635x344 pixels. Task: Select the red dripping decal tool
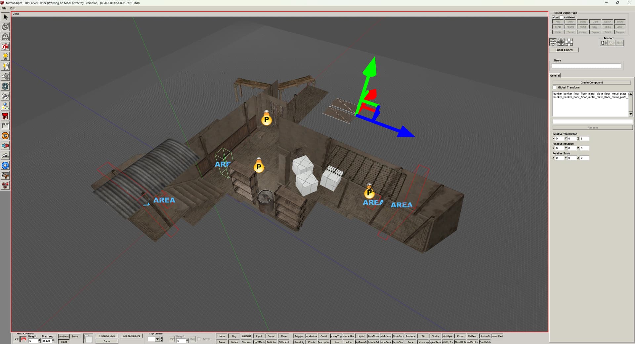(x=5, y=116)
